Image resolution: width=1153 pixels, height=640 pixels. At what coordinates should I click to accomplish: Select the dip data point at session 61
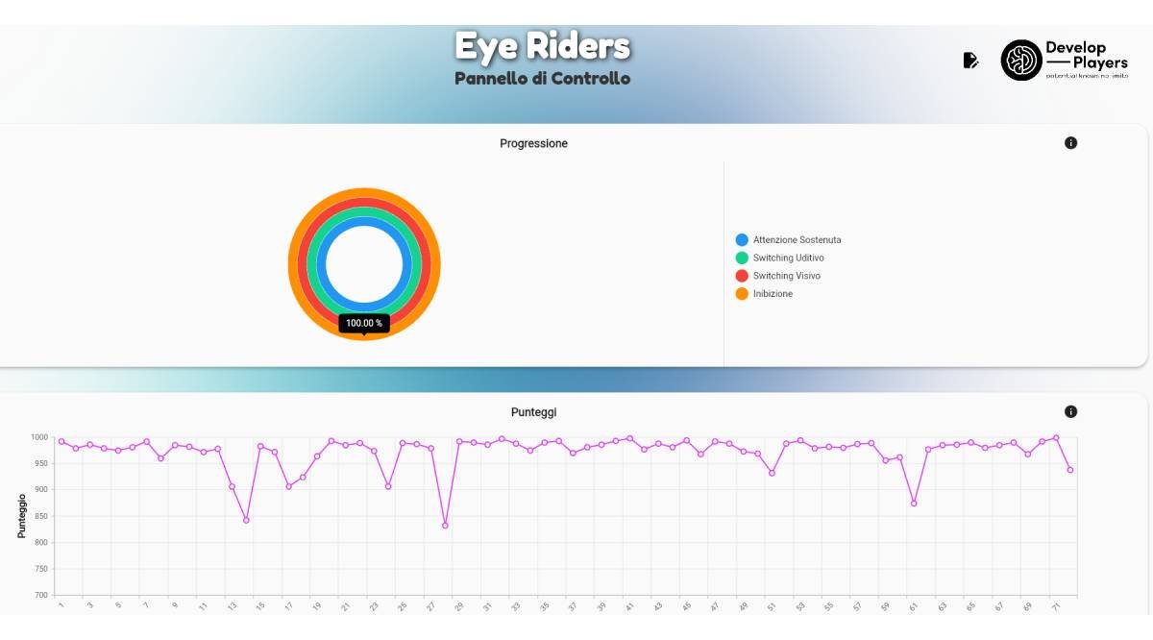914,504
